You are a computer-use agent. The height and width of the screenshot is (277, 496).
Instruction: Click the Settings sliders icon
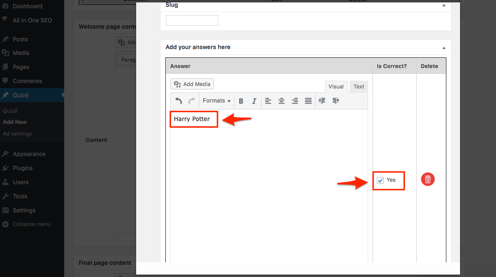pos(5,210)
